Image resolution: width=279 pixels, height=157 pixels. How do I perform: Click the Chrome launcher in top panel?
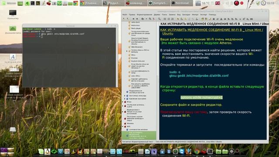coord(75,3)
